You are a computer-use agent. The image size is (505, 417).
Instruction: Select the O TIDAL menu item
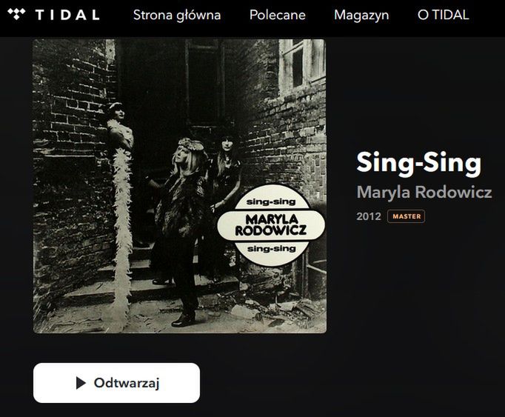click(x=443, y=15)
